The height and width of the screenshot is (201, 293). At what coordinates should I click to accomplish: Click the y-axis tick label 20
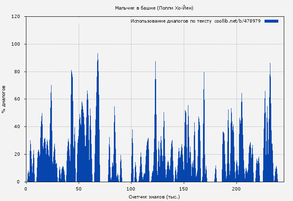(17, 155)
